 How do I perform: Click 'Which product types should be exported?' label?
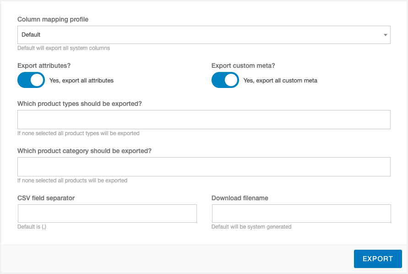80,104
